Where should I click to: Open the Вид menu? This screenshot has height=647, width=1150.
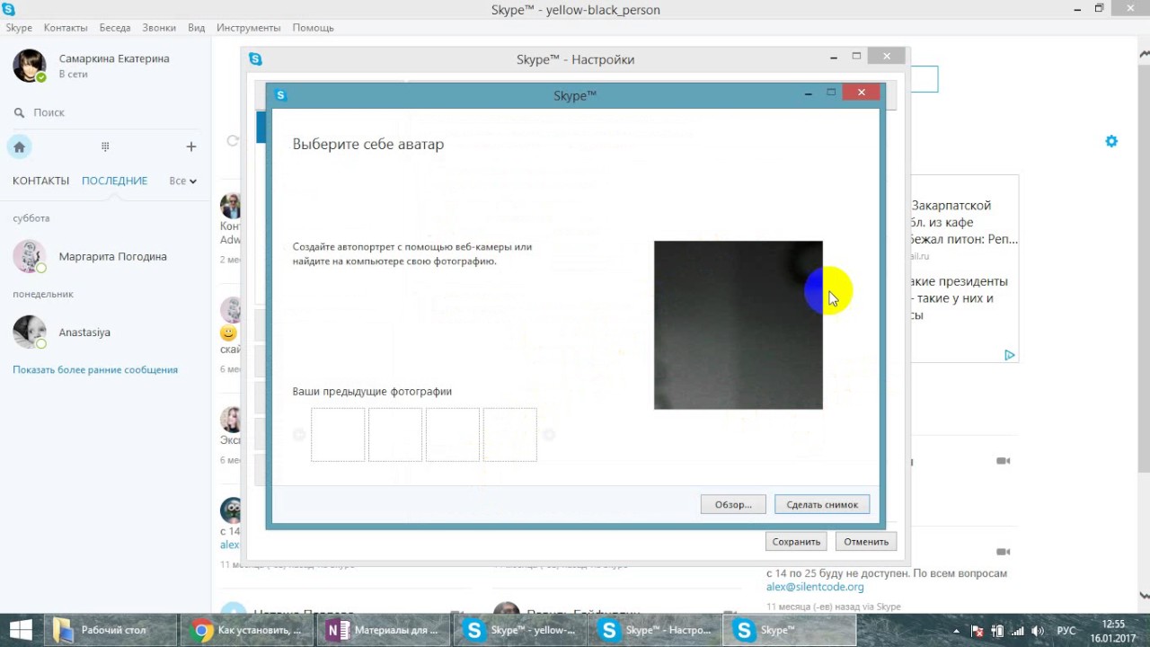(197, 28)
